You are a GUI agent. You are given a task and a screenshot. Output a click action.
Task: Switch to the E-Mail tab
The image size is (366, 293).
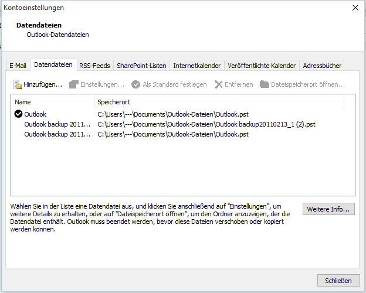(x=18, y=66)
